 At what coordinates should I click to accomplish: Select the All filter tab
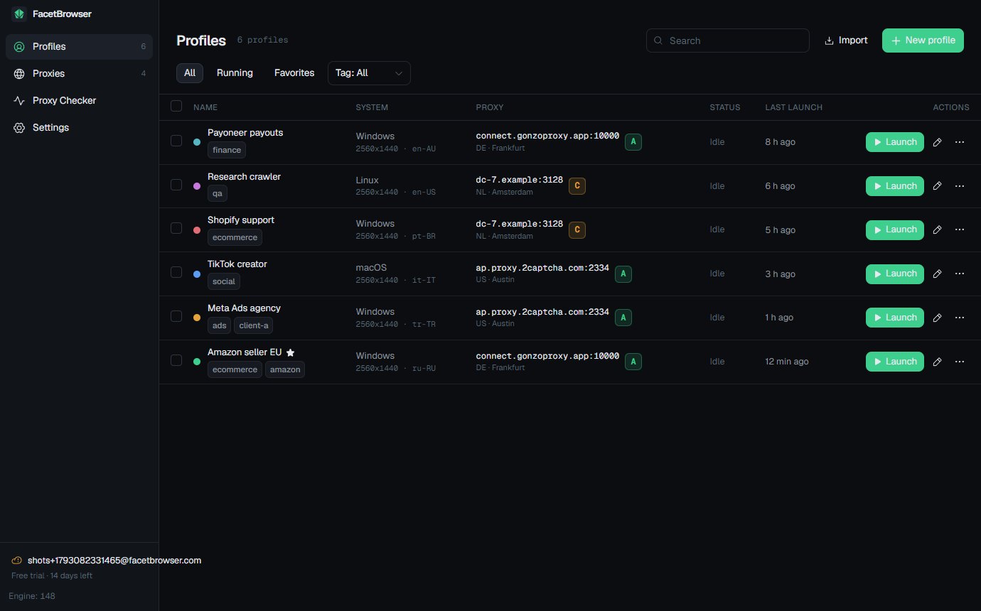pos(190,73)
